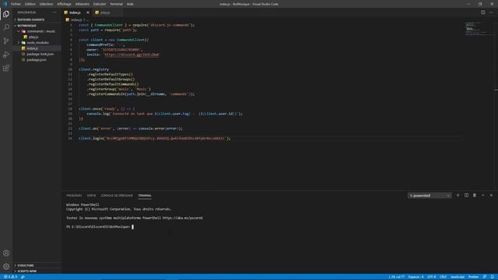Click the Explorer panel more actions ellipsis
The height and width of the screenshot is (280, 498).
tap(54, 12)
